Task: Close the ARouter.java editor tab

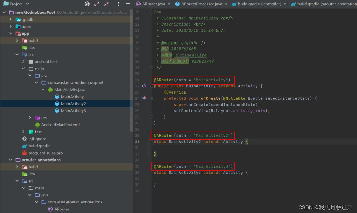Action: tap(169, 4)
